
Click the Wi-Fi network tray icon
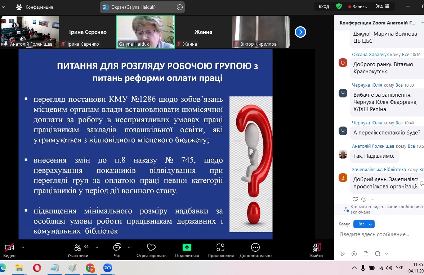pyautogui.click(x=381, y=268)
